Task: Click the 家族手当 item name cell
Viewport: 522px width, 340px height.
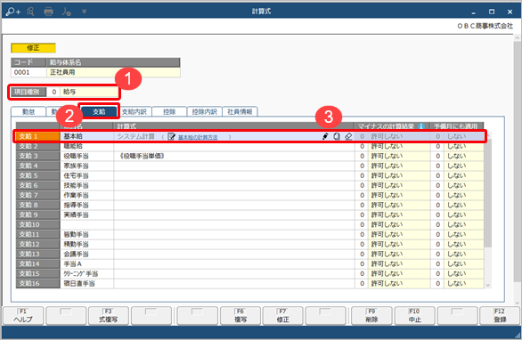Action: (x=87, y=166)
